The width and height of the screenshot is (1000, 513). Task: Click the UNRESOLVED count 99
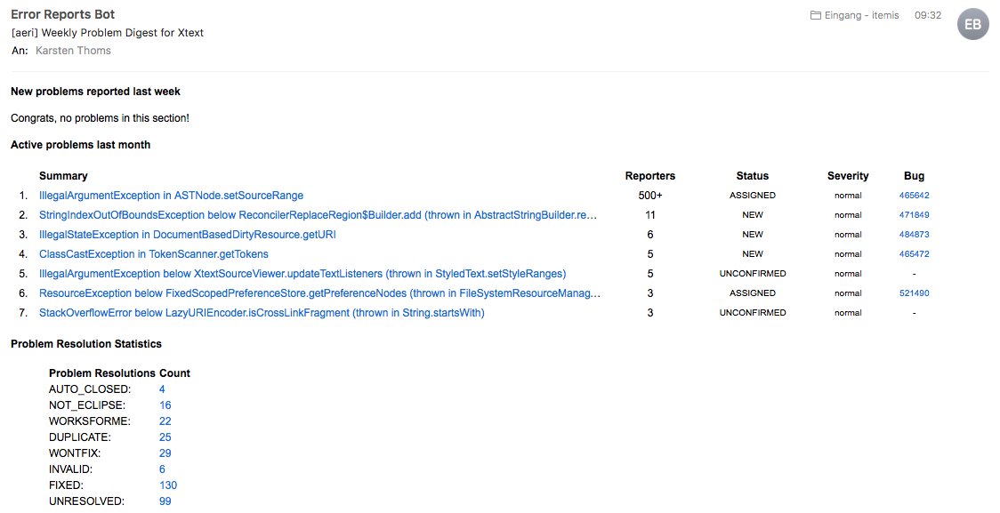point(165,501)
